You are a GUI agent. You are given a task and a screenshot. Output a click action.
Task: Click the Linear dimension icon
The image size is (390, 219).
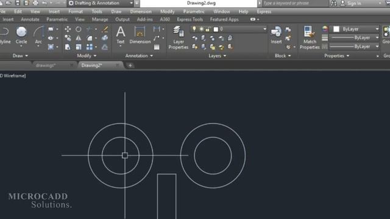pos(157,29)
